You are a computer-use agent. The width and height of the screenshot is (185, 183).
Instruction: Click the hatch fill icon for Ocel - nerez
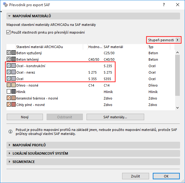click(x=9, y=72)
